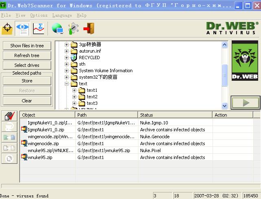Click the move files side icon

9,148
